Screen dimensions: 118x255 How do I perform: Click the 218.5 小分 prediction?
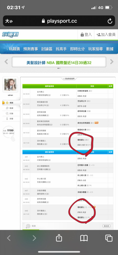coord(82,180)
